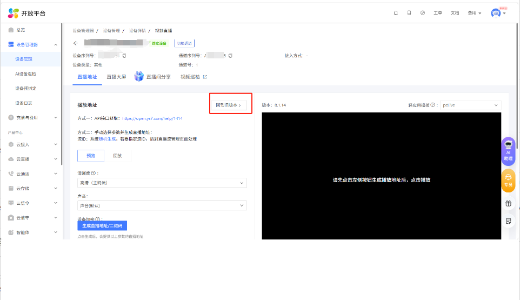The width and height of the screenshot is (520, 300).
Task: Click the notification bell icon
Action: (396, 13)
